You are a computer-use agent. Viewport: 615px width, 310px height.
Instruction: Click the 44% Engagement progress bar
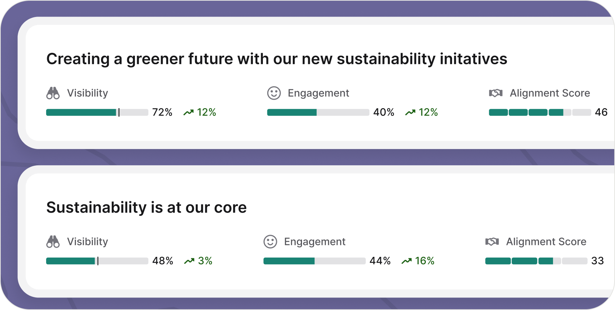[314, 261]
